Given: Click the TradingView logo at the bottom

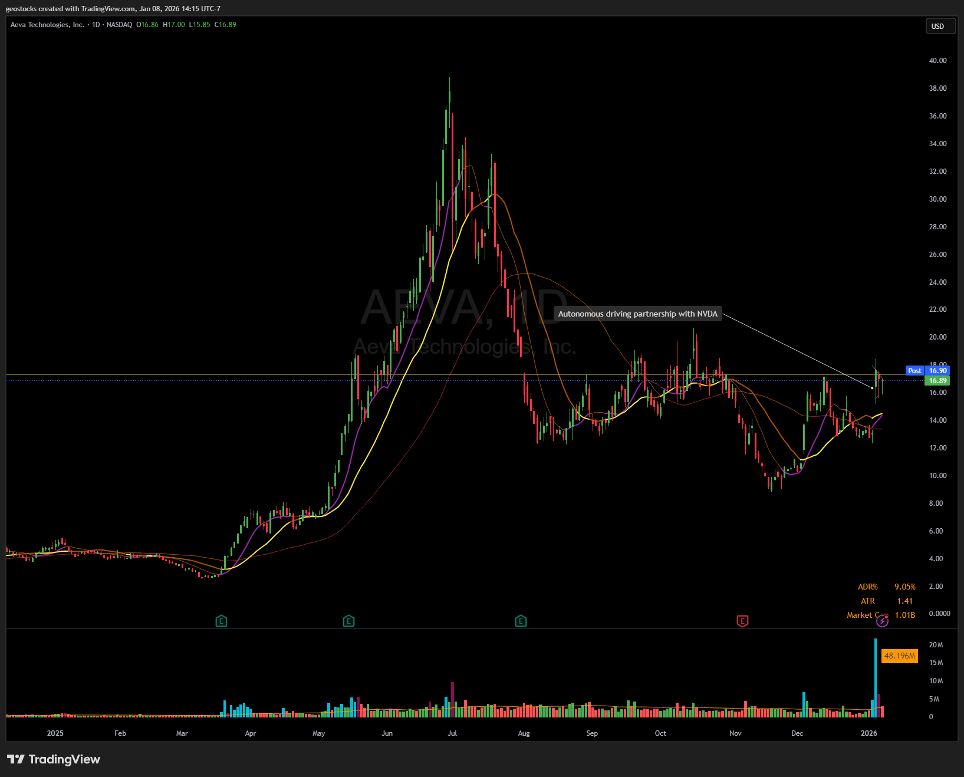Looking at the screenshot, I should pos(54,759).
